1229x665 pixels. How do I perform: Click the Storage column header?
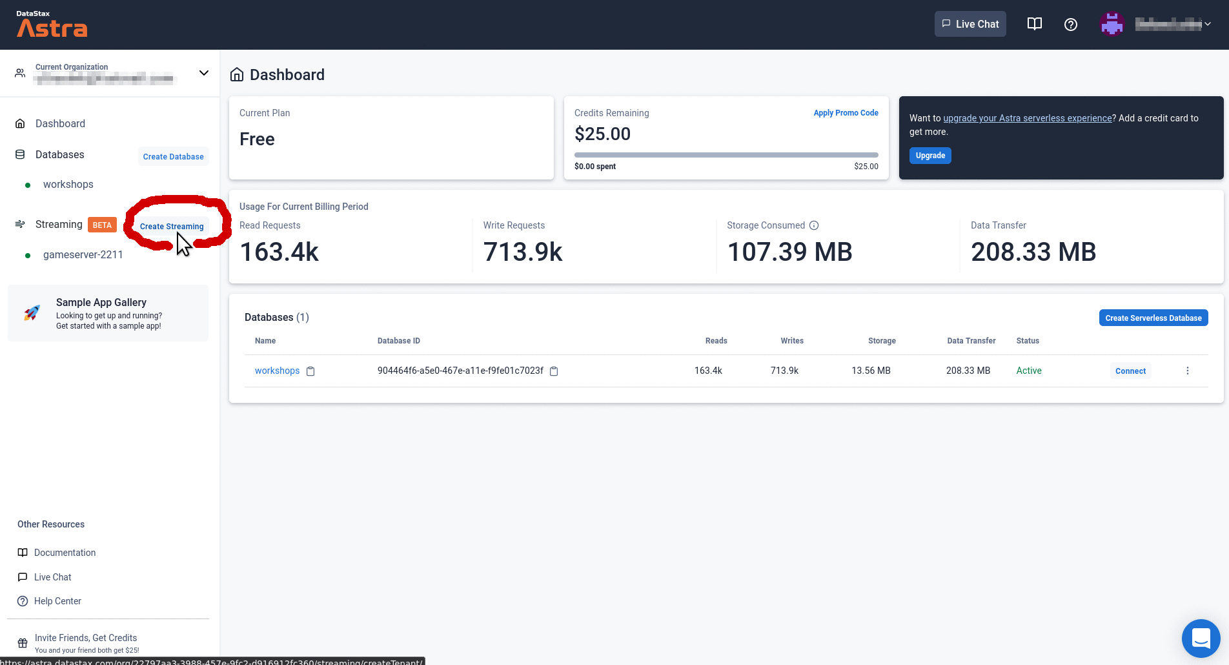[x=882, y=341]
